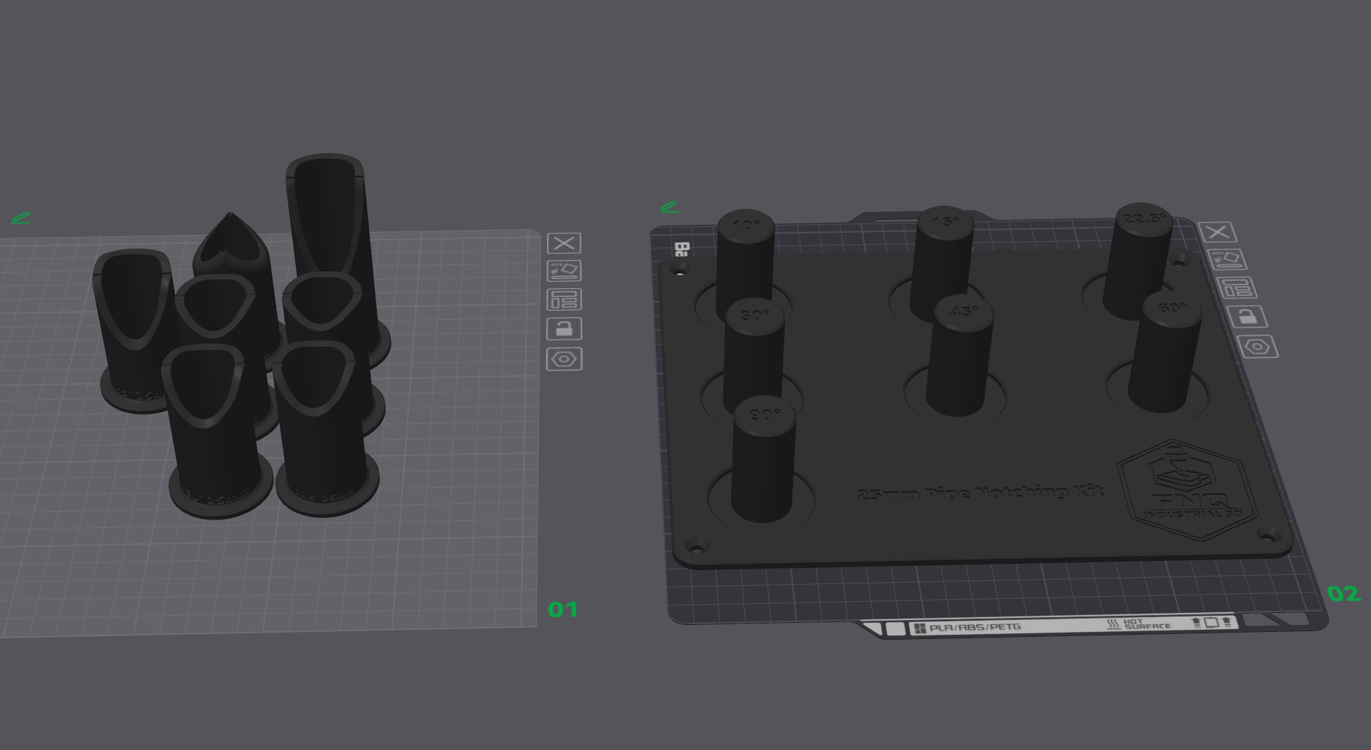Toggle the lock on plate 02
1371x750 pixels.
click(x=1247, y=316)
